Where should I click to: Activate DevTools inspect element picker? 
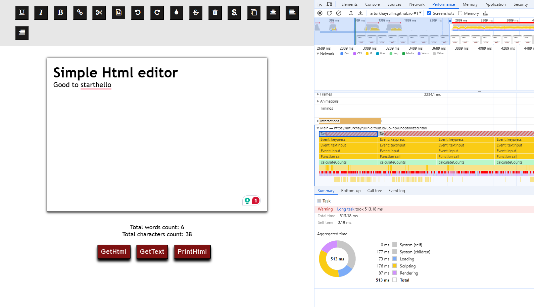320,4
